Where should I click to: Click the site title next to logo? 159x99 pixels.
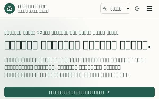[x=32, y=7]
